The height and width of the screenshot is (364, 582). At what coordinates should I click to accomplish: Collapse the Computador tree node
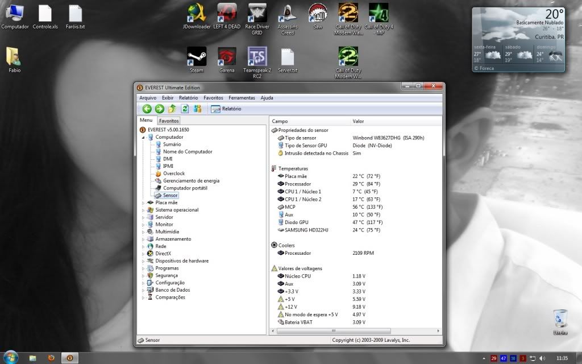(x=143, y=137)
